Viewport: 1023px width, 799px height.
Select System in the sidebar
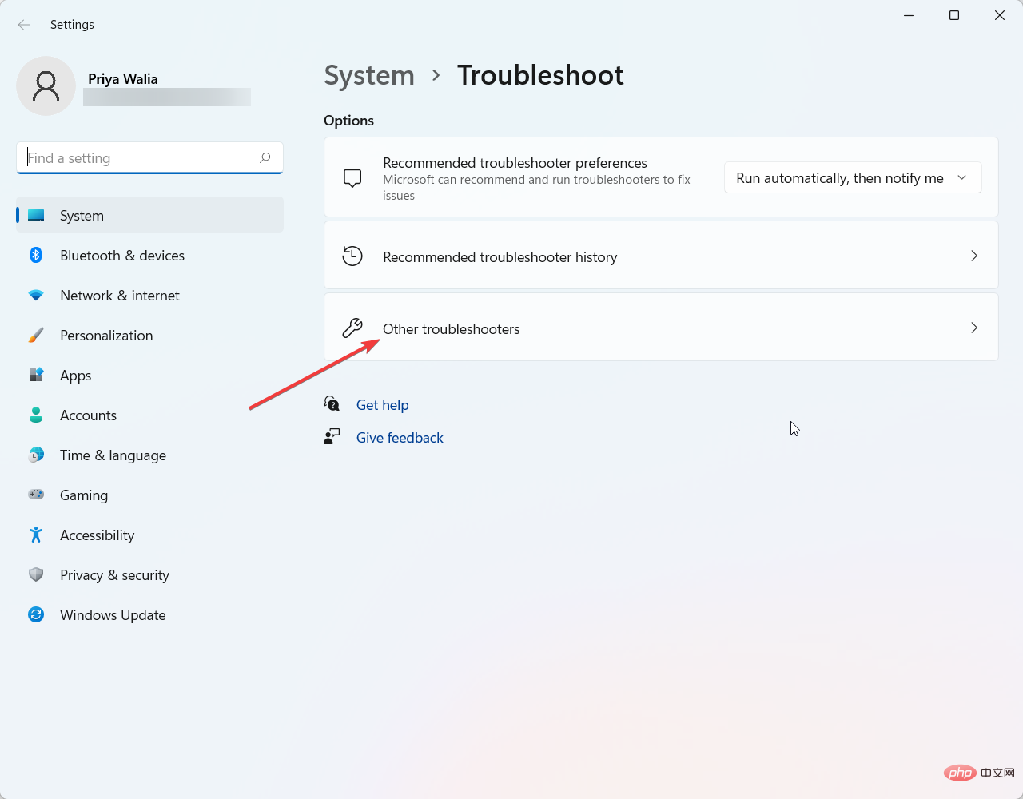(x=150, y=215)
